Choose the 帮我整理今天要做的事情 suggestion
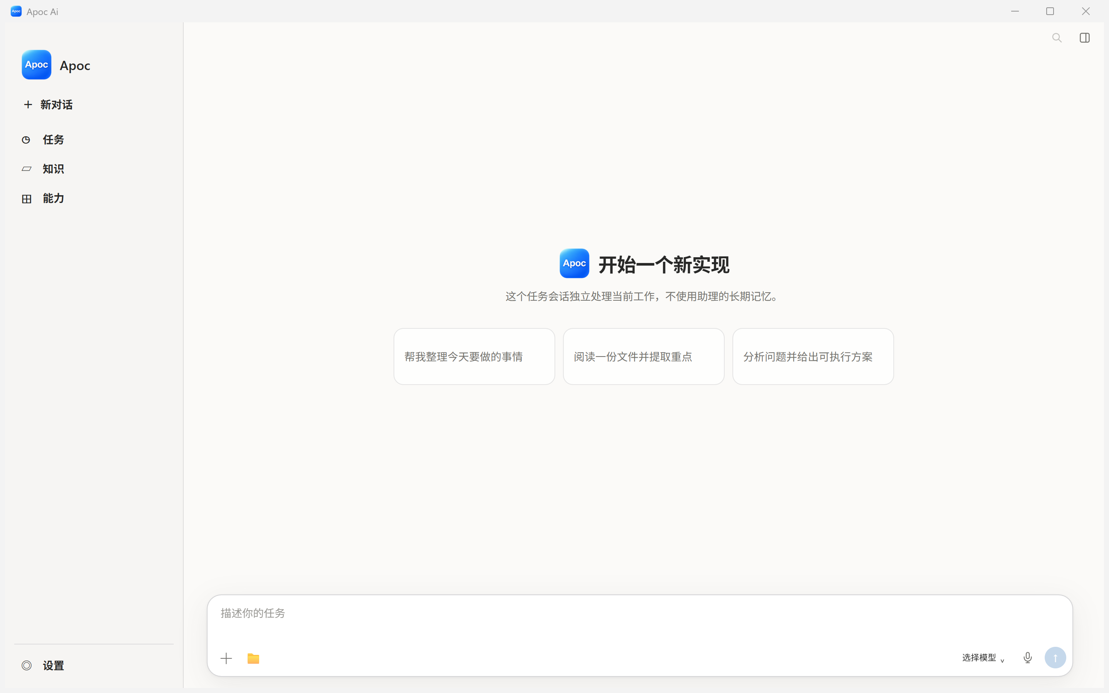The height and width of the screenshot is (693, 1109). point(474,357)
